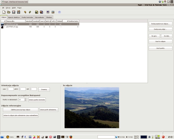Select image row 1 p6247569.orf.jpg

coord(40,27)
